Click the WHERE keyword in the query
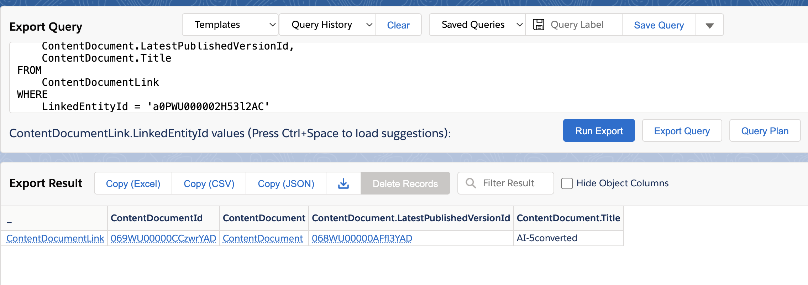This screenshot has width=808, height=285. click(x=32, y=94)
